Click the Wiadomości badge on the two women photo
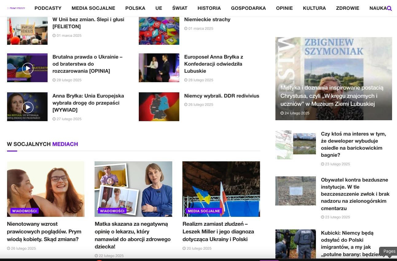The width and height of the screenshot is (397, 261). pos(24,211)
